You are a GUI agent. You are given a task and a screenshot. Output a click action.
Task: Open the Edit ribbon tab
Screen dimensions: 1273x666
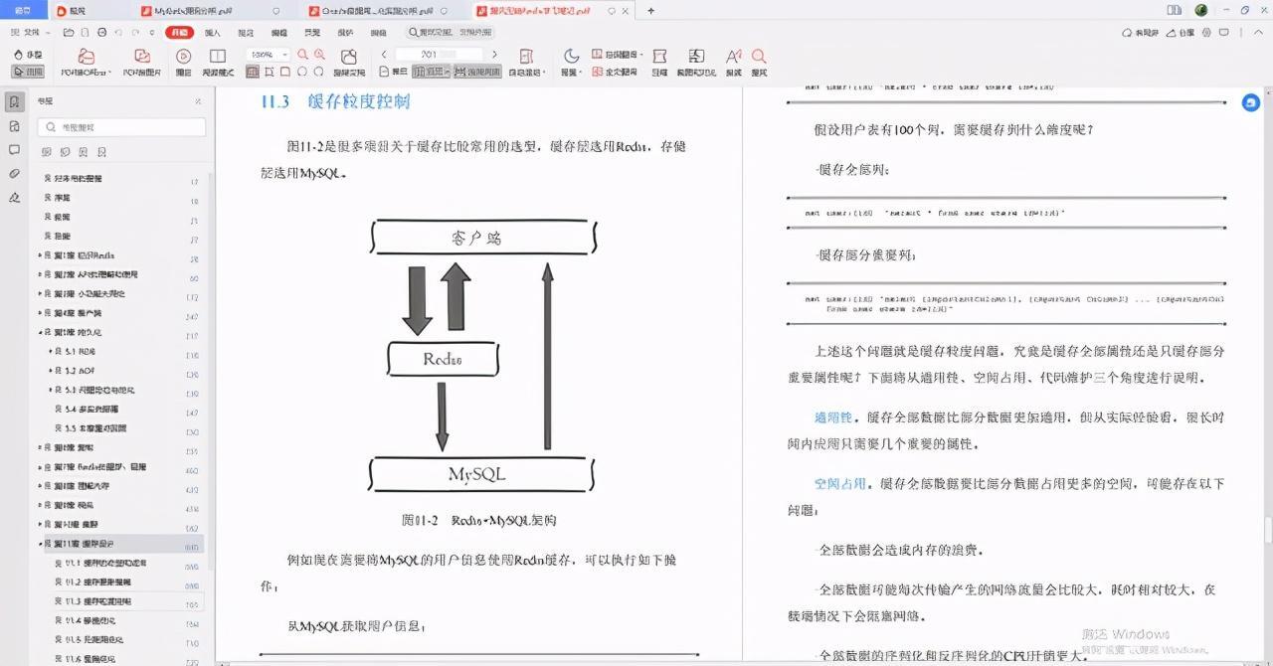tap(279, 33)
